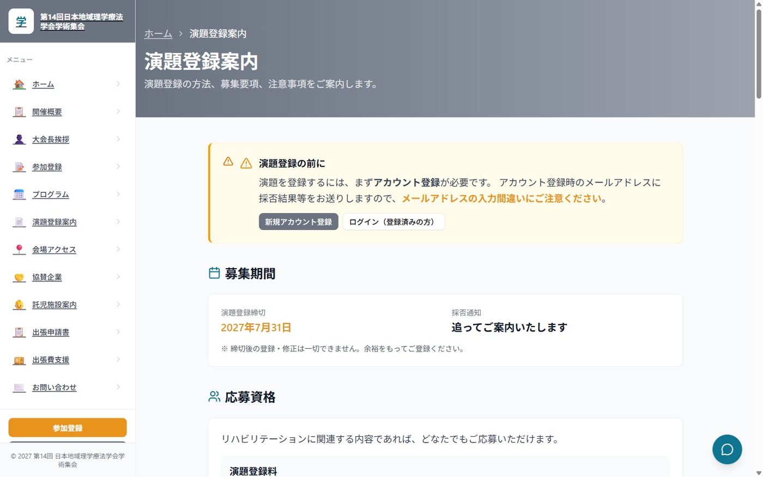Click the 参加登録 text link in the menu
763x477 pixels.
(47, 167)
